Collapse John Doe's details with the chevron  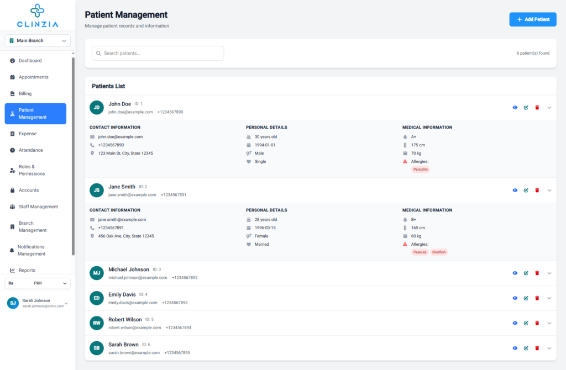[x=549, y=108]
